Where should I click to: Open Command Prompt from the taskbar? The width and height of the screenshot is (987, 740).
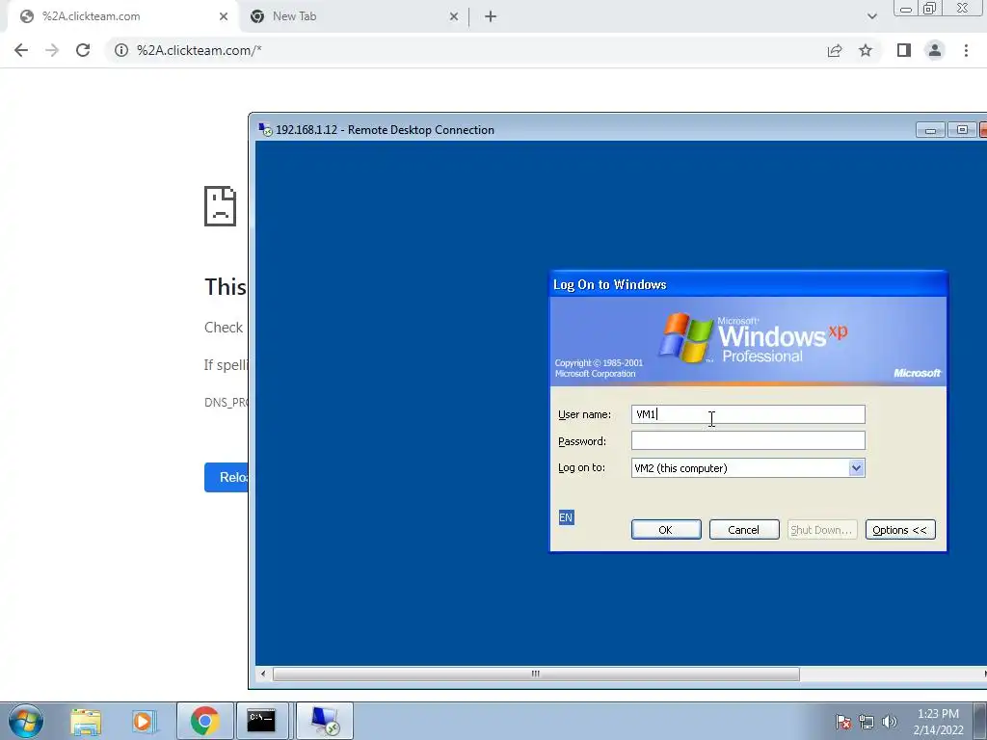point(261,721)
